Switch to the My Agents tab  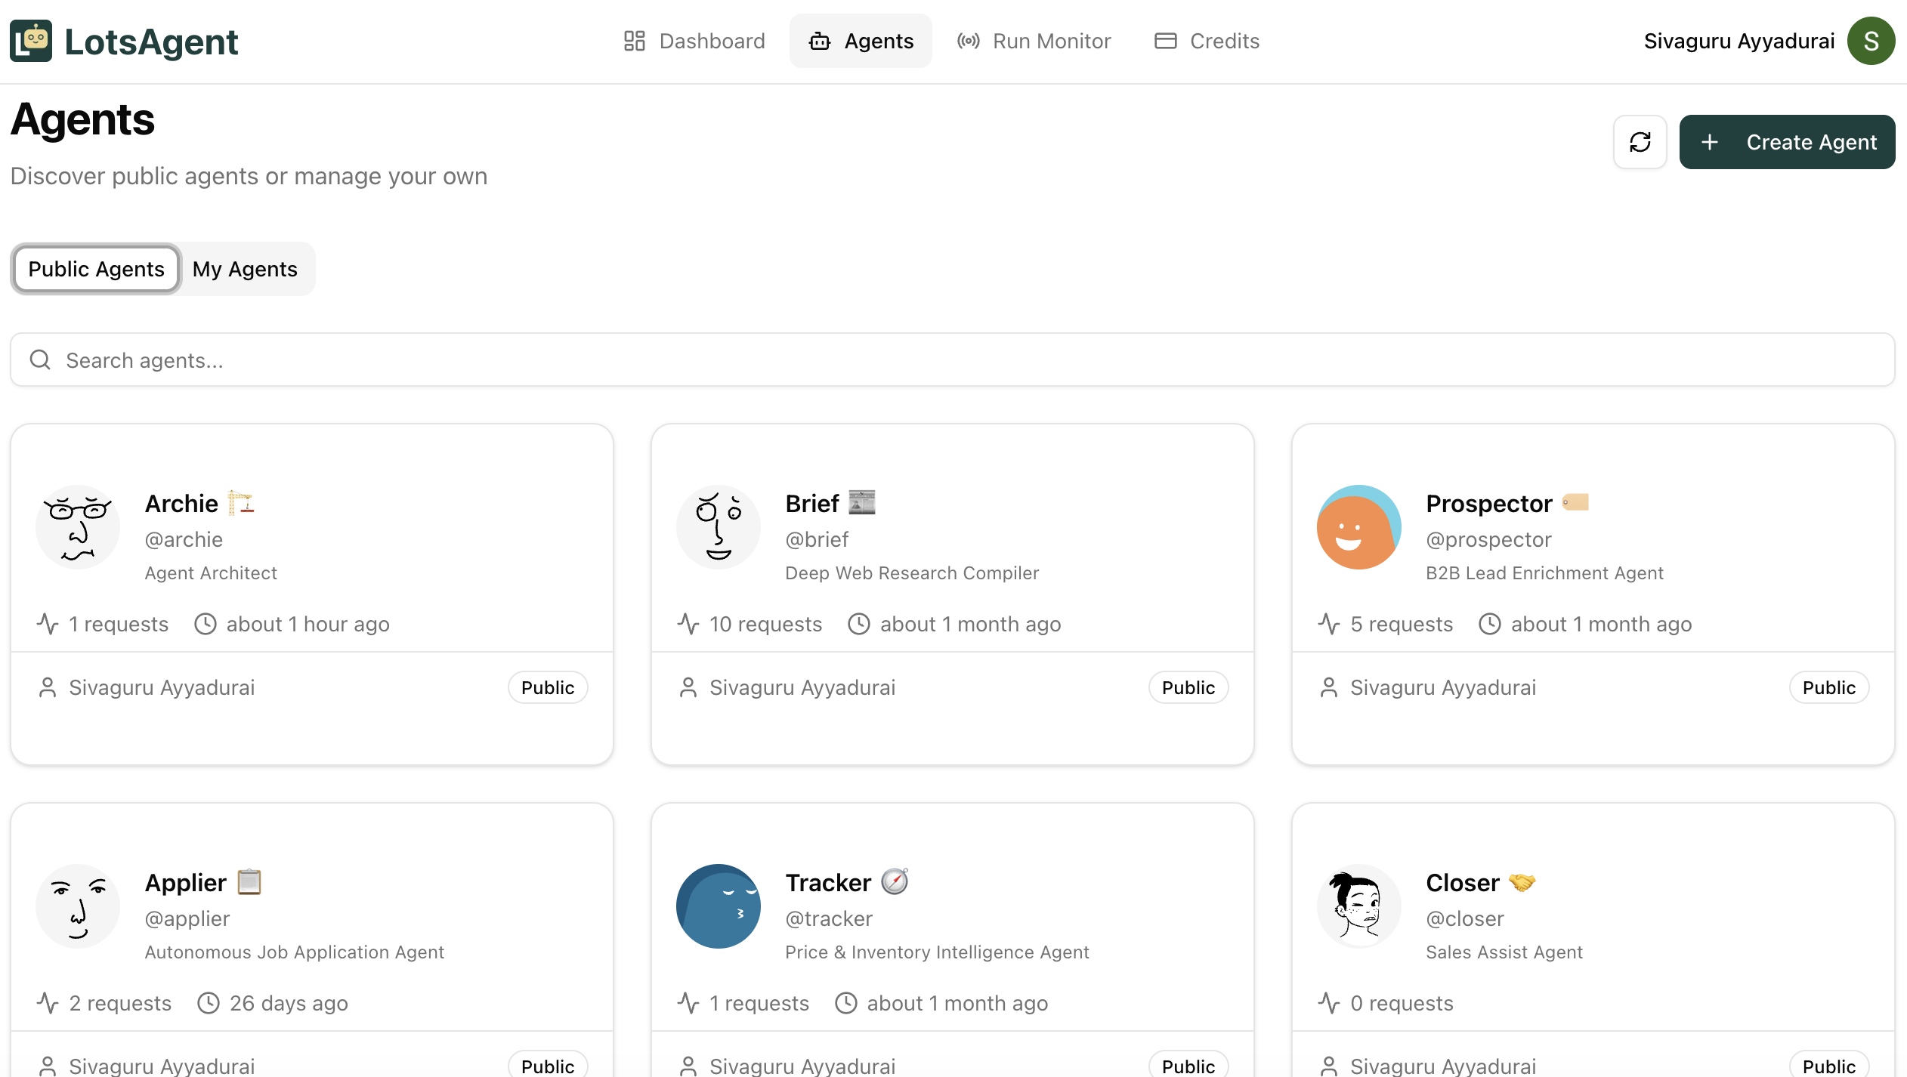click(245, 269)
